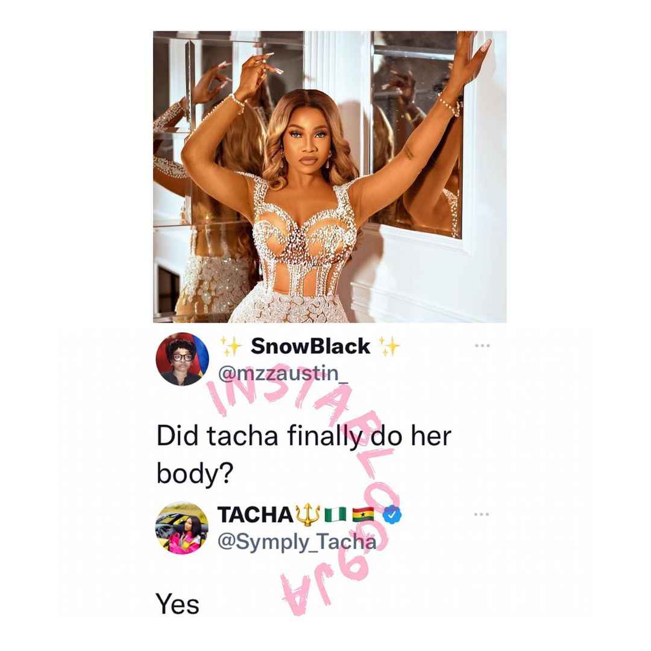Click the sparkle emoji before SnowBlack
The height and width of the screenshot is (651, 651).
click(x=231, y=346)
